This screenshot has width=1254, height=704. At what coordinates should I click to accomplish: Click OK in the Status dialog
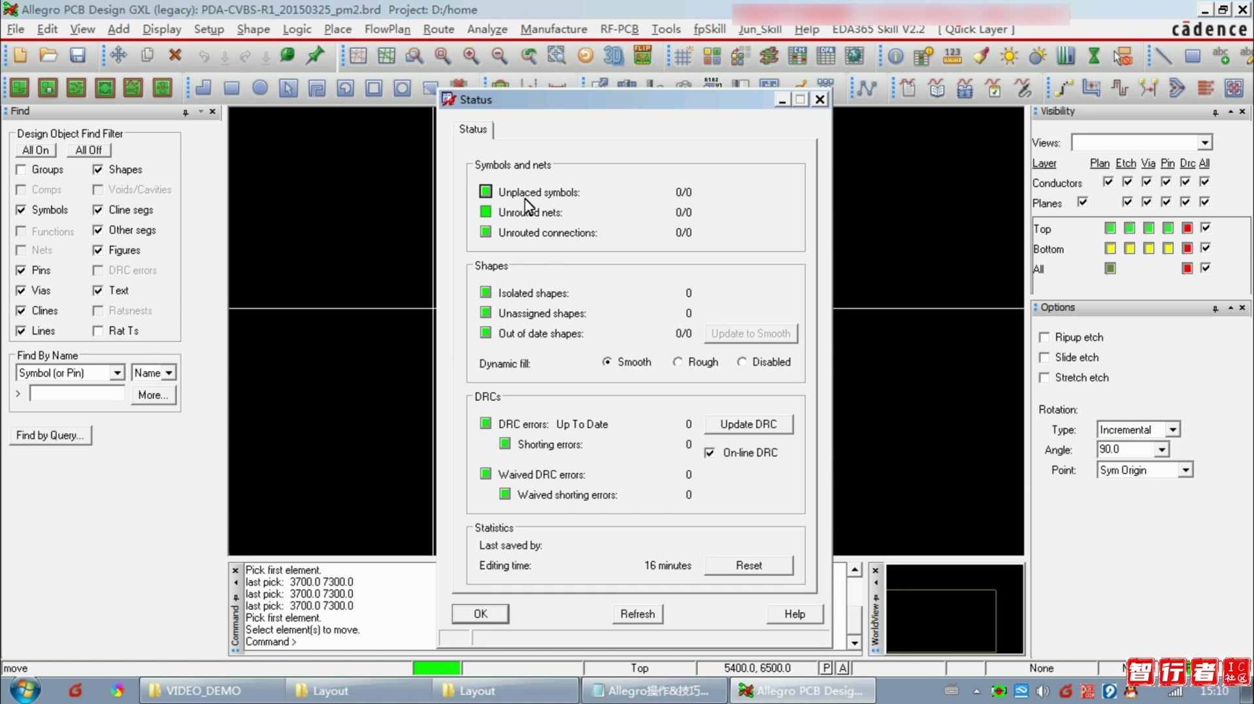coord(480,614)
